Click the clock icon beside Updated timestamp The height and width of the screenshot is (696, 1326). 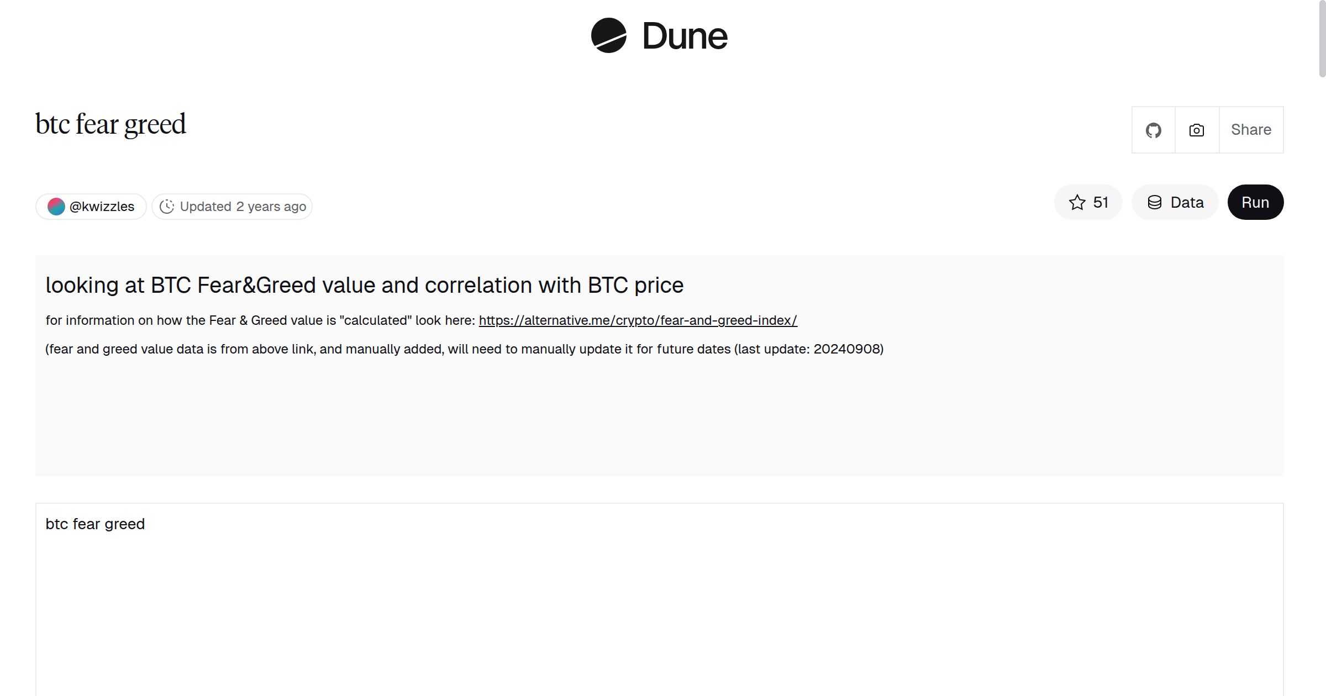tap(167, 206)
